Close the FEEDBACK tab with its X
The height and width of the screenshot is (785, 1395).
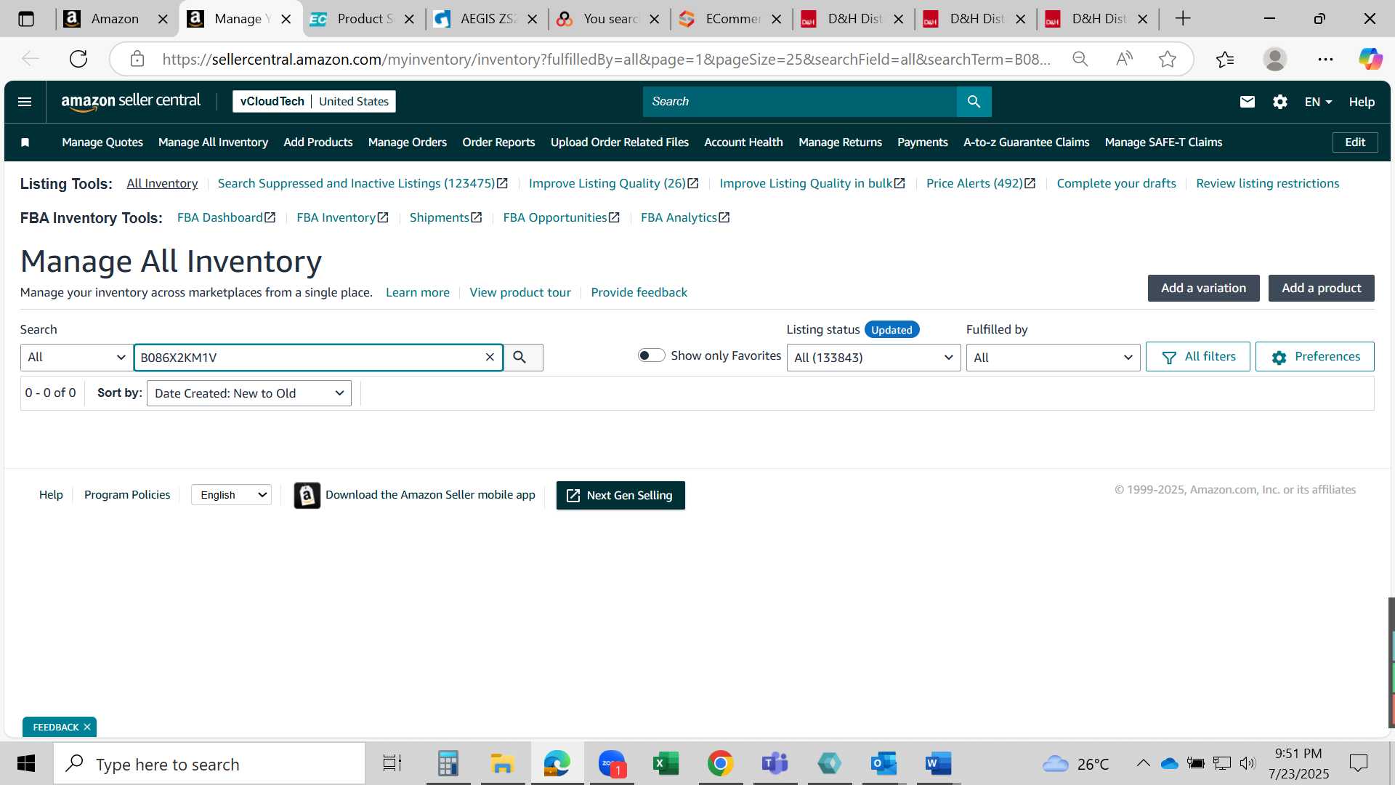[87, 727]
